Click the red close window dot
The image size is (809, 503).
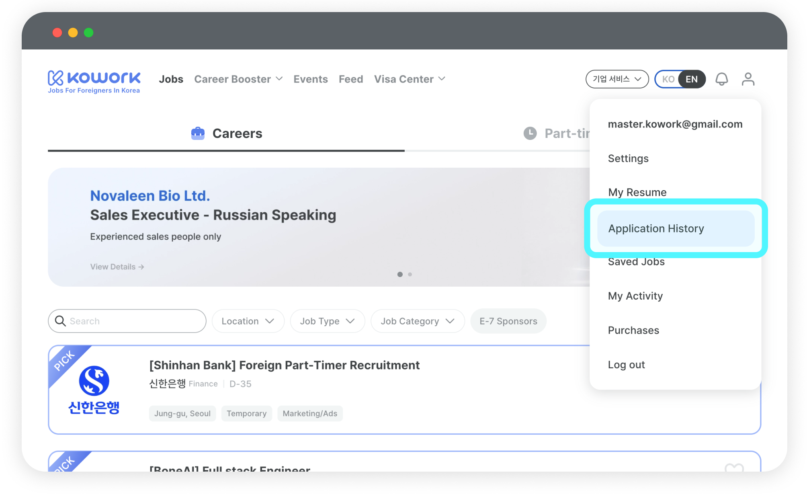point(57,33)
